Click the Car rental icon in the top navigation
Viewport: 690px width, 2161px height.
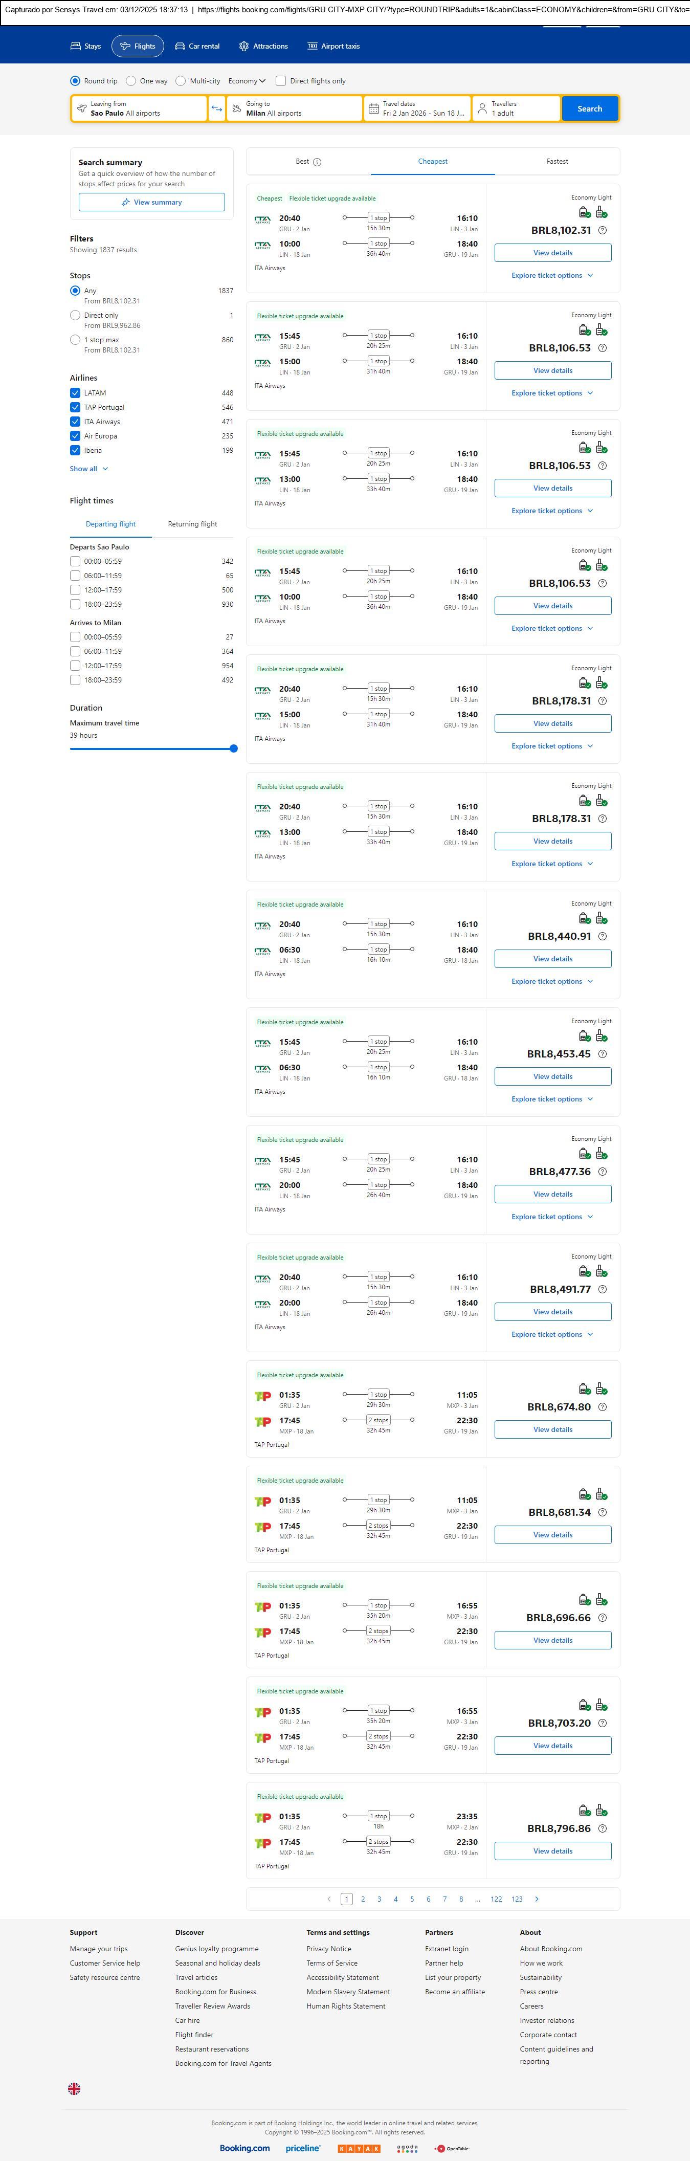180,46
